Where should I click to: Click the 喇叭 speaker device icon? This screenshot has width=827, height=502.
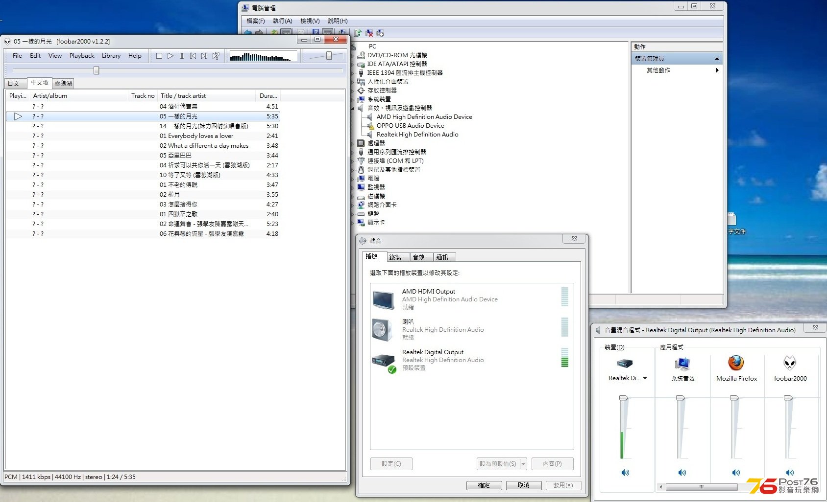point(383,330)
